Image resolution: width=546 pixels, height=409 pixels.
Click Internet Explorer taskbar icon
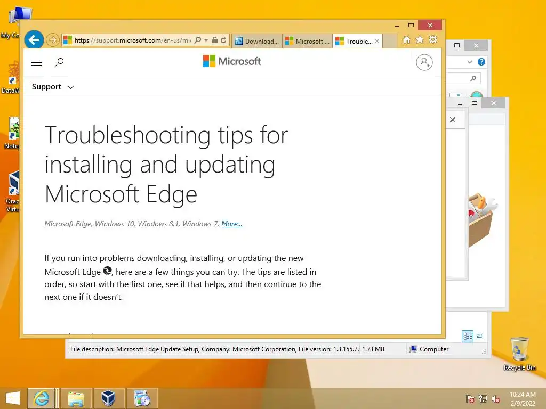click(x=41, y=398)
